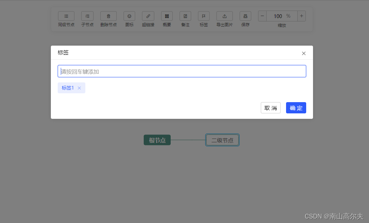
Task: Click the 同级节点 sibling node icon
Action: [66, 16]
